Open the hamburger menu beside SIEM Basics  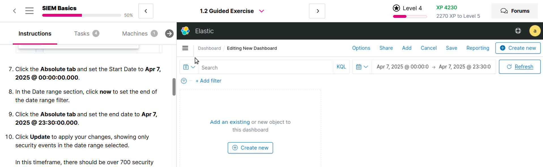[x=29, y=11]
